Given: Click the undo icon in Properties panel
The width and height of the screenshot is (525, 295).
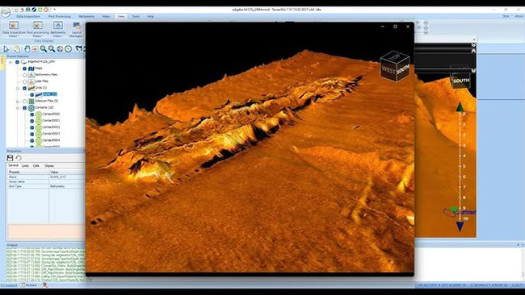Looking at the screenshot, I should pos(19,158).
